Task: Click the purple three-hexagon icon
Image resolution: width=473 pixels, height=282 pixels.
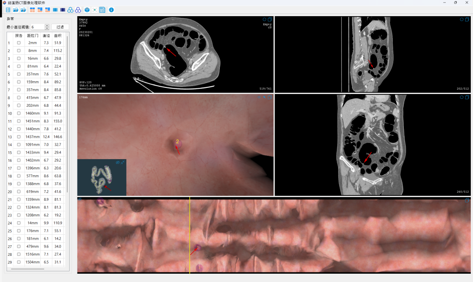Action: point(78,10)
